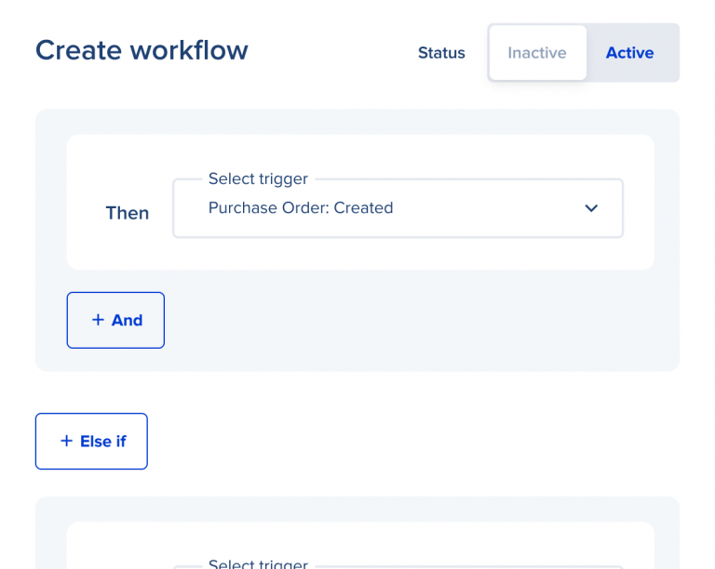
Task: Add an And condition
Action: (115, 320)
